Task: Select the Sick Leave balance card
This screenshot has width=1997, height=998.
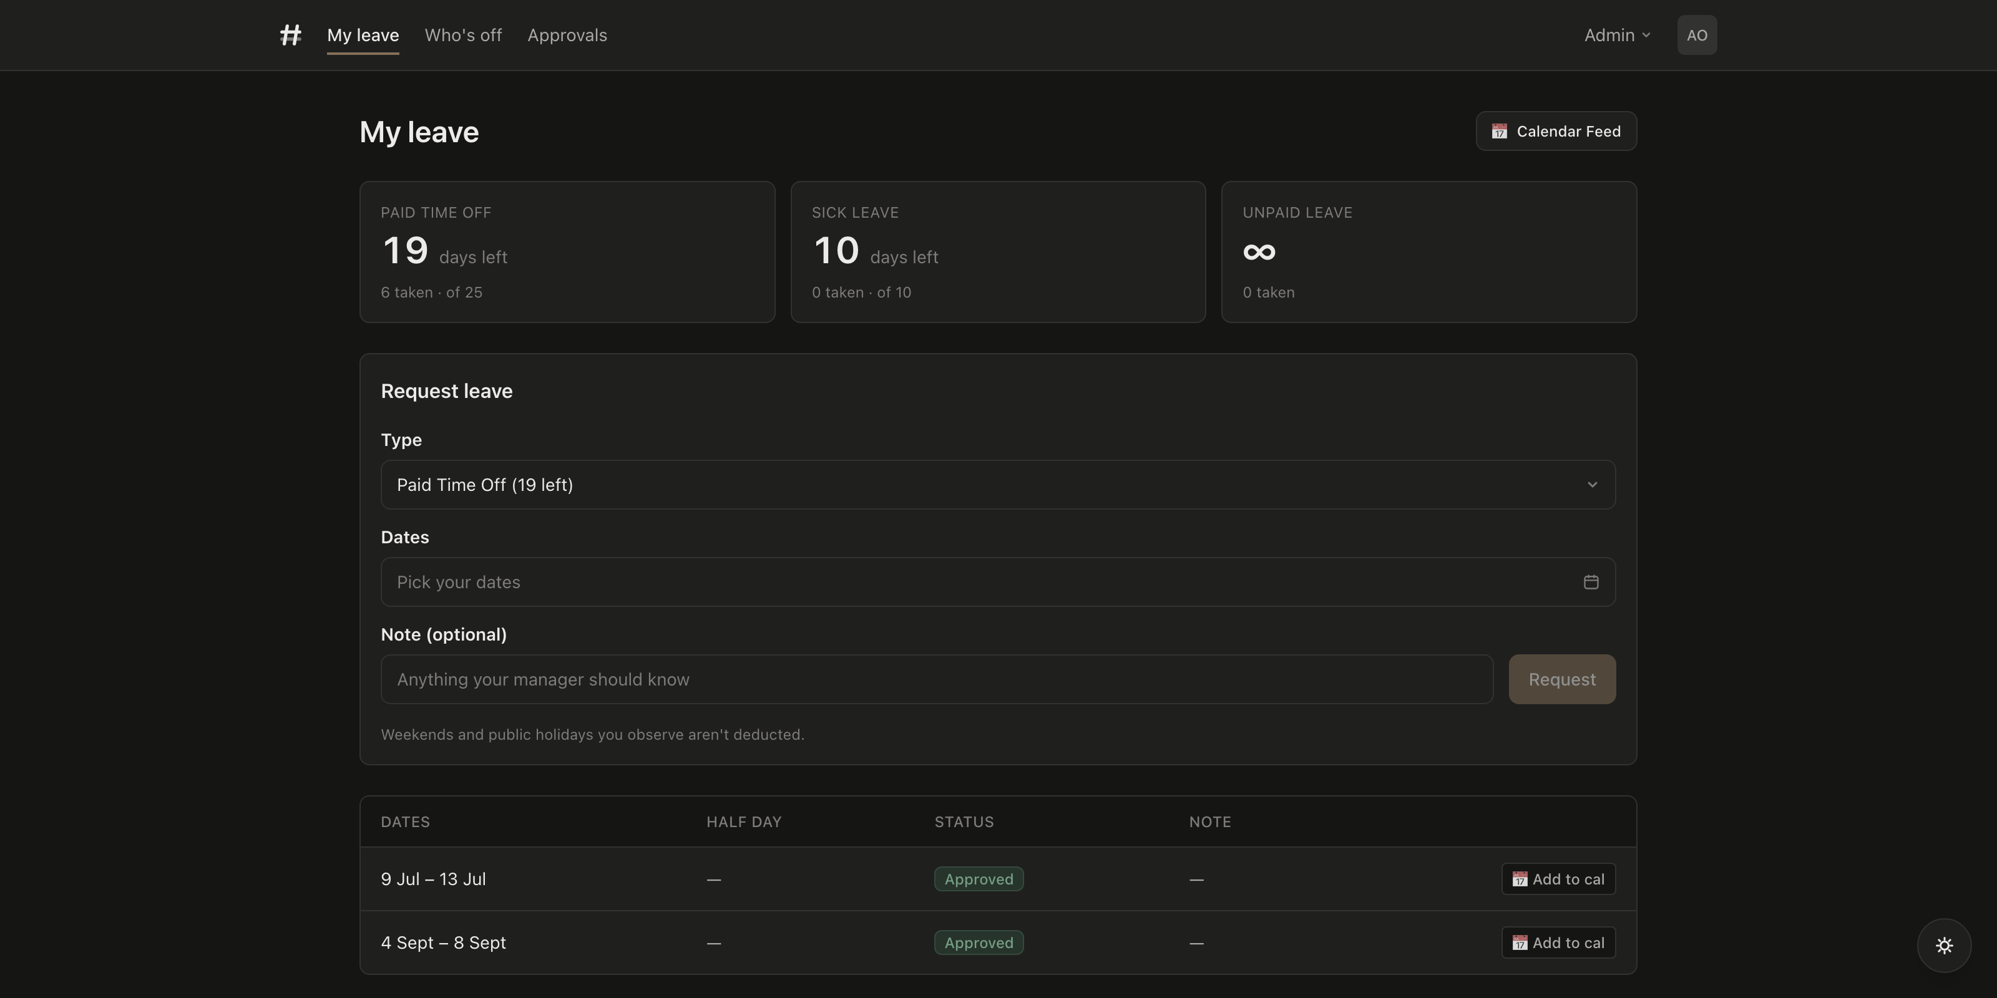Action: coord(998,252)
